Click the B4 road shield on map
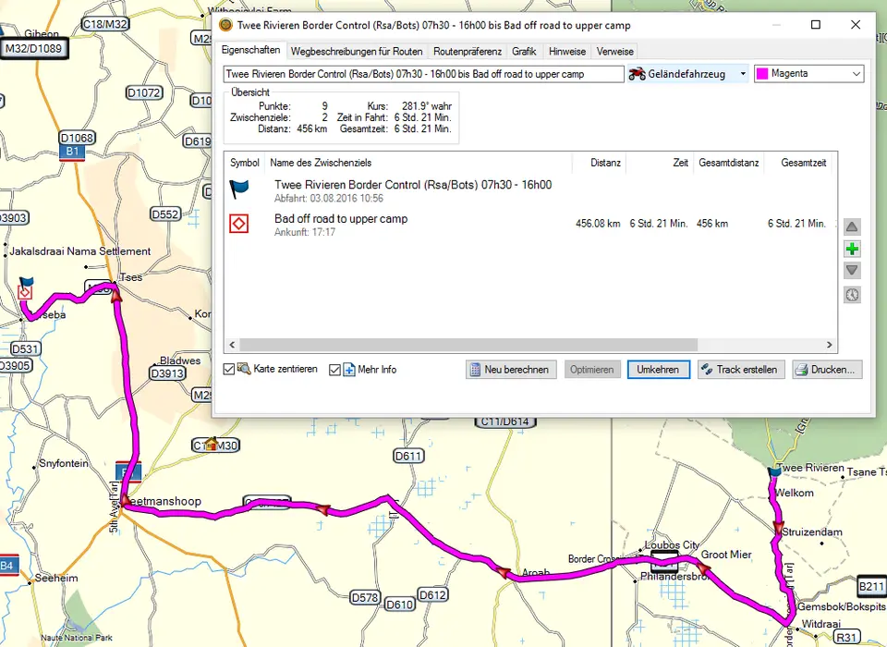887x647 pixels. click(x=7, y=565)
